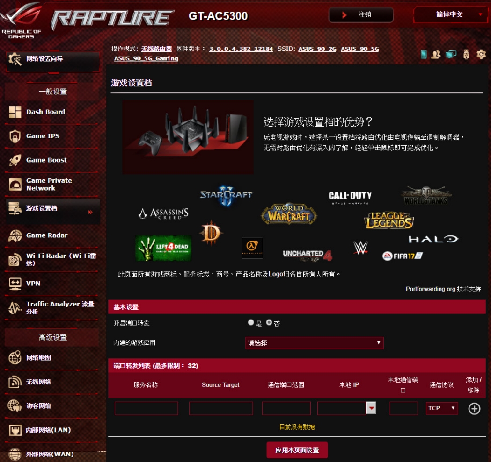Click the plus icon to add a port forwarding rule
The image size is (491, 462).
click(x=474, y=409)
